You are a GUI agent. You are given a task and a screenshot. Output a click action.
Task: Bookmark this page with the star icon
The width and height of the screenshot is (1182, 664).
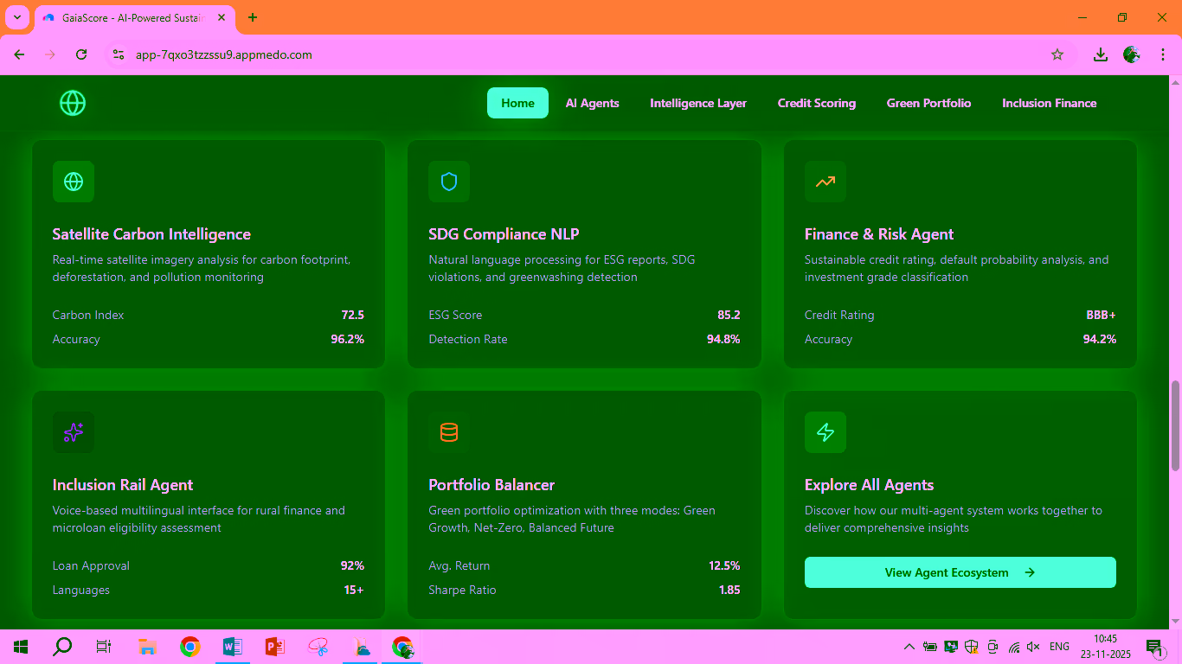pos(1057,54)
